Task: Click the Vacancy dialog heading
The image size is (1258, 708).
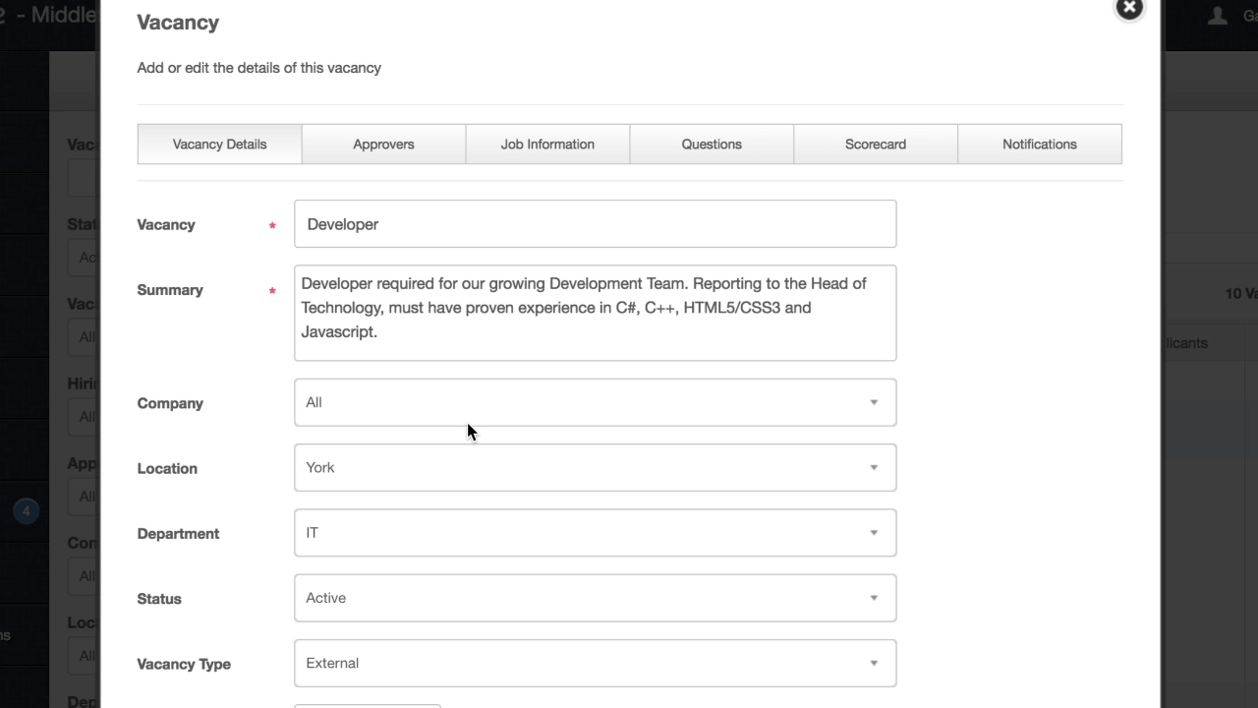Action: [x=178, y=22]
